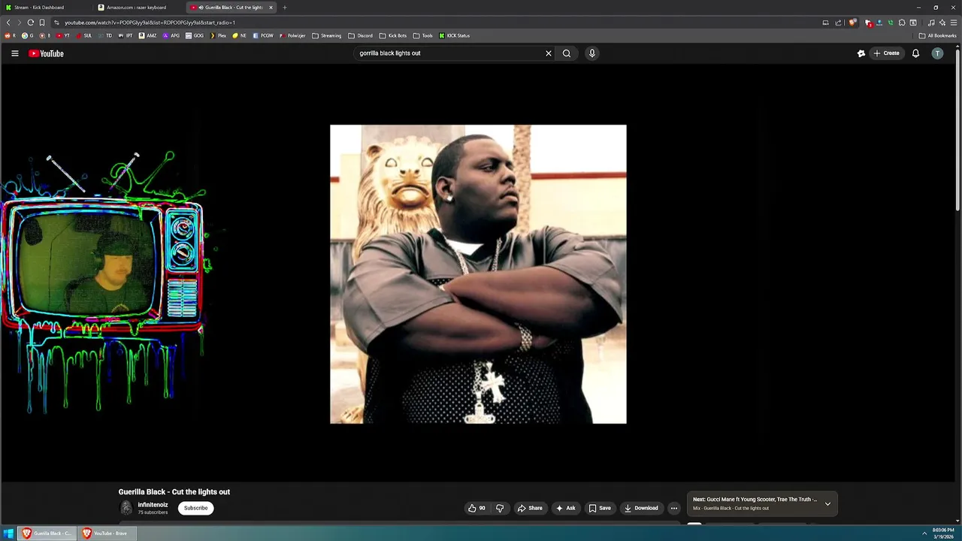Like the video with thumbs up
The width and height of the screenshot is (962, 541).
[477, 508]
